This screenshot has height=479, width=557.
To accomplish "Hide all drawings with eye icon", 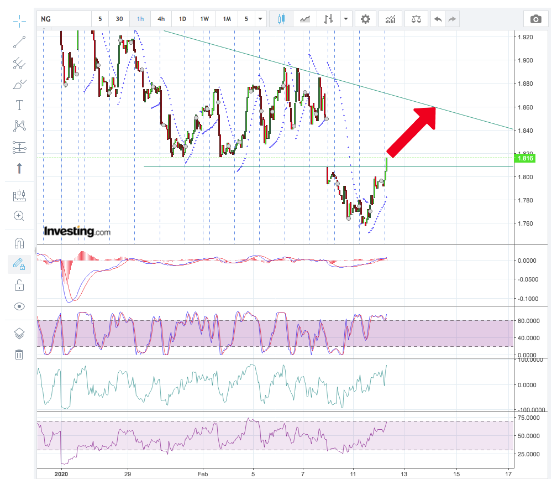I will 19,306.
